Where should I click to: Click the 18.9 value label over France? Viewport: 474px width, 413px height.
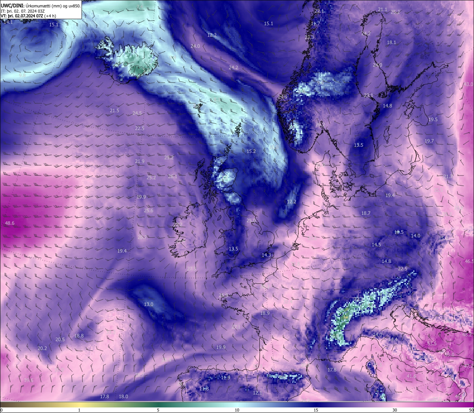pyautogui.click(x=265, y=313)
